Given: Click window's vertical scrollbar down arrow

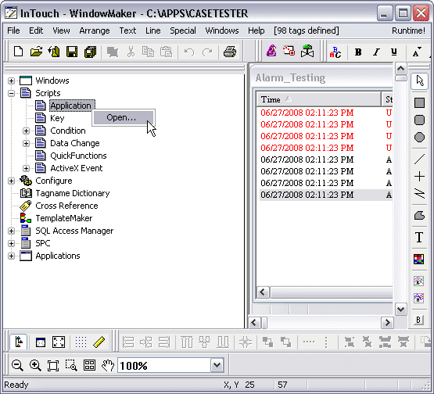Looking at the screenshot, I should coord(401,309).
